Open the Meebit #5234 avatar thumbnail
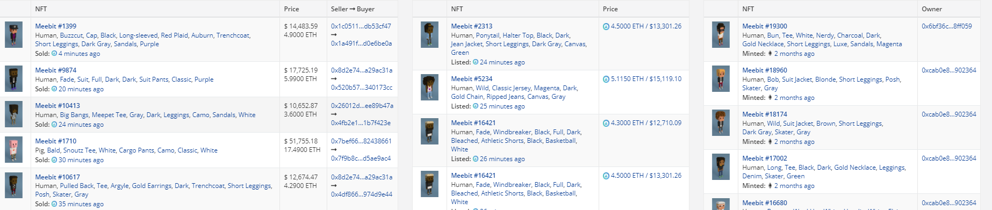 [430, 88]
